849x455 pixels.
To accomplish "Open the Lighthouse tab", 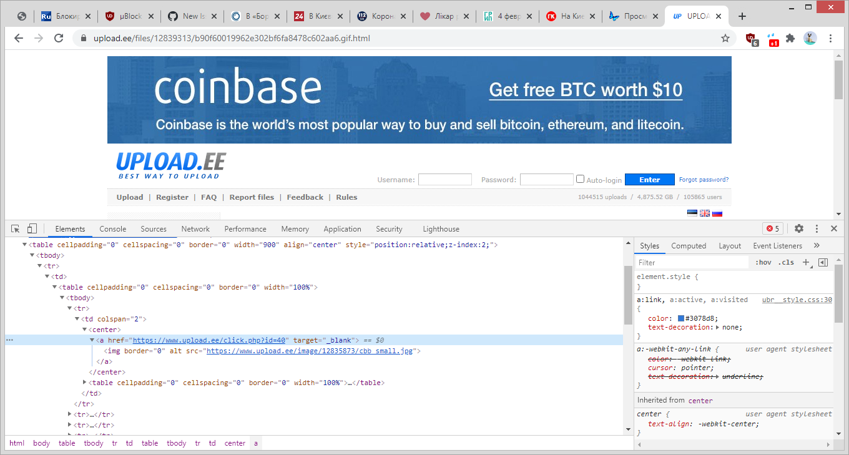I will 441,229.
